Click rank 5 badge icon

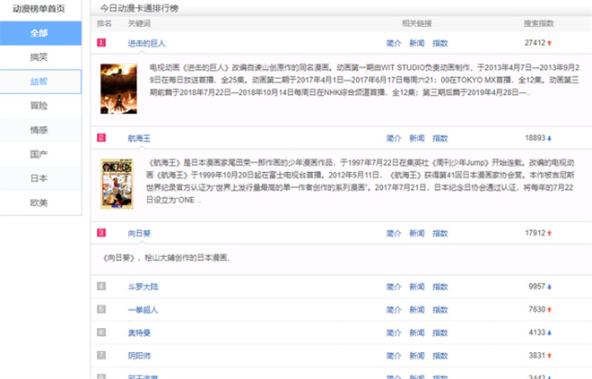click(101, 309)
